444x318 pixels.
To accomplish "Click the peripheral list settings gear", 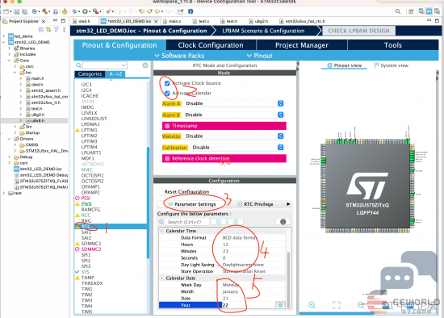I will click(145, 65).
